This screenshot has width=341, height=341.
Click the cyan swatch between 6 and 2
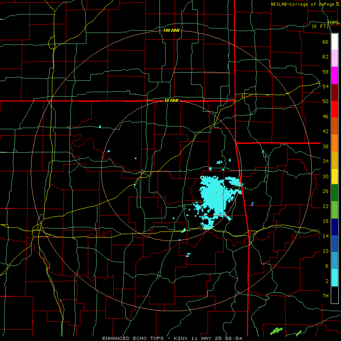tap(335, 278)
